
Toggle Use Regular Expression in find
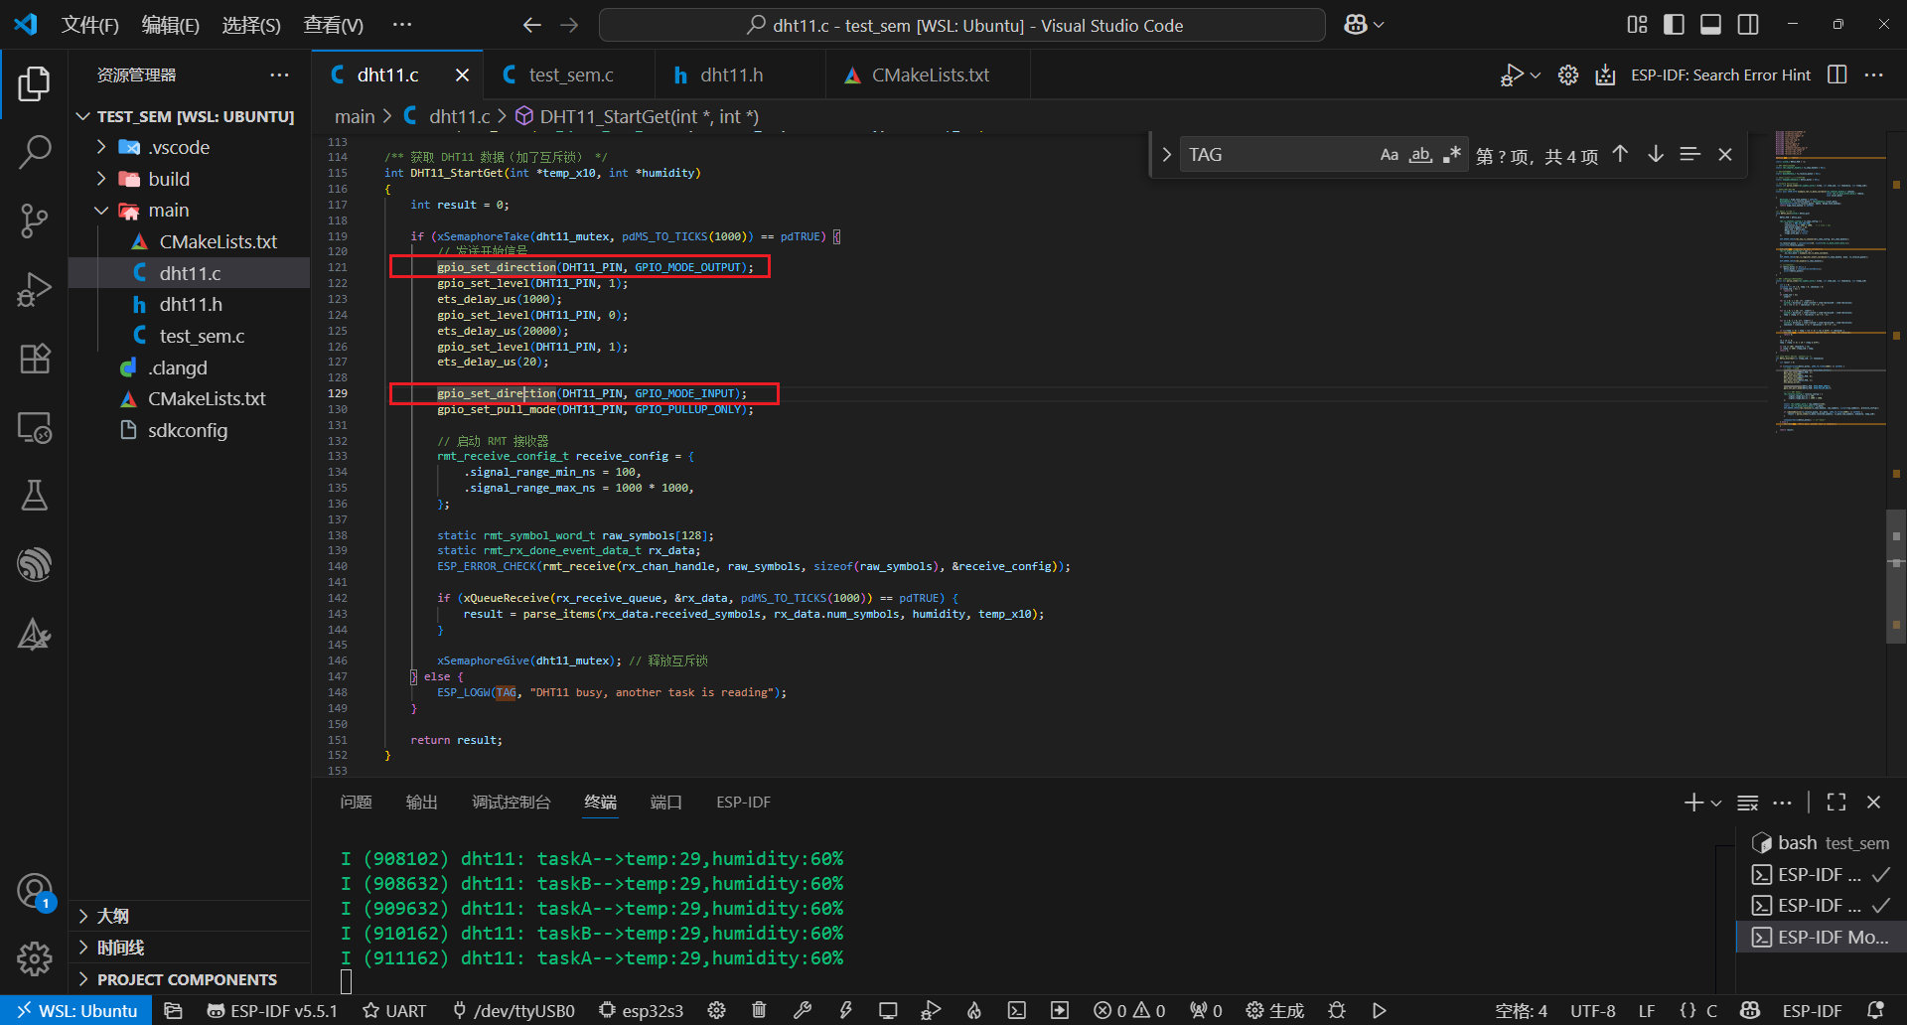coord(1451,155)
